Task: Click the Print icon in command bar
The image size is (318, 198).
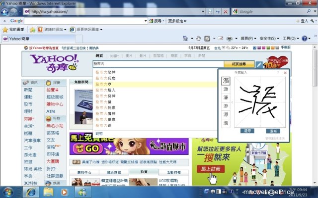Action: pos(230,39)
